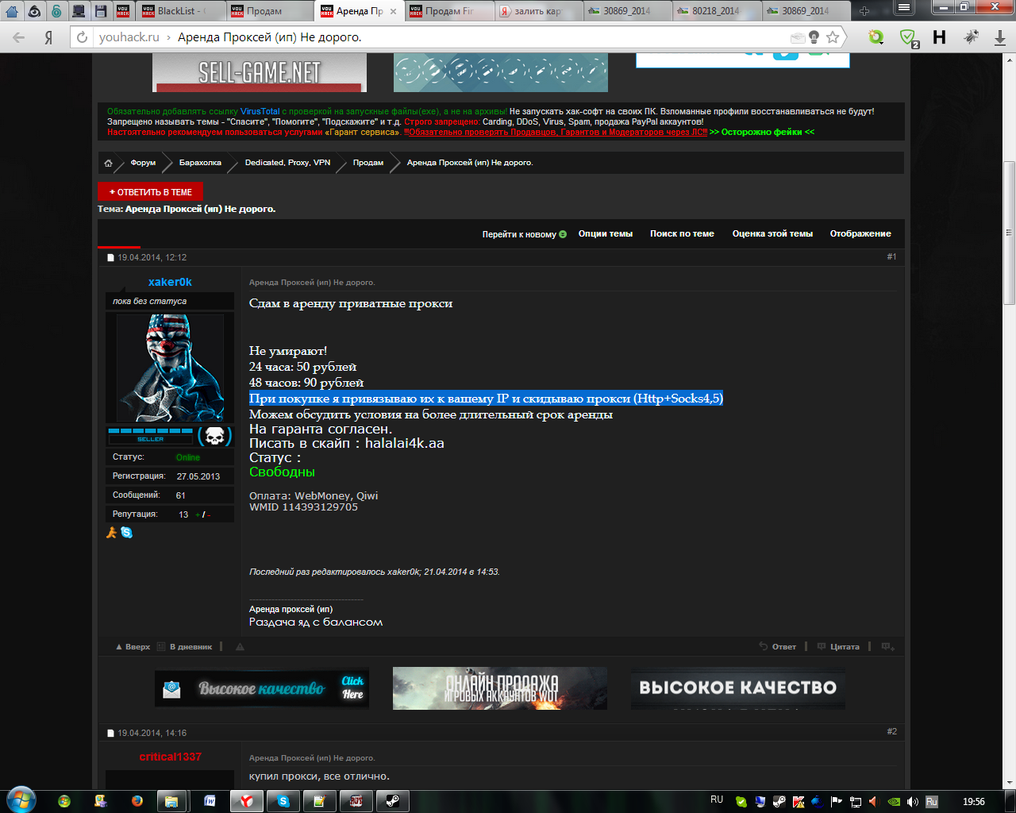Open the SELL-GAME.NET banner
This screenshot has width=1016, height=813.
(x=260, y=72)
